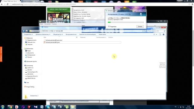This screenshot has width=194, height=109.
Task: Go back in the Chrome browser
Action: tap(2, 4)
